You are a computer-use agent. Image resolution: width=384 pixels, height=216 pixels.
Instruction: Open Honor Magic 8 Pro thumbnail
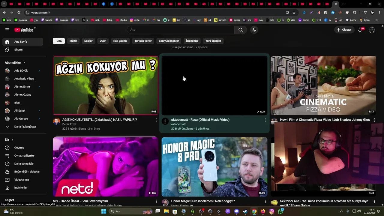(214, 167)
